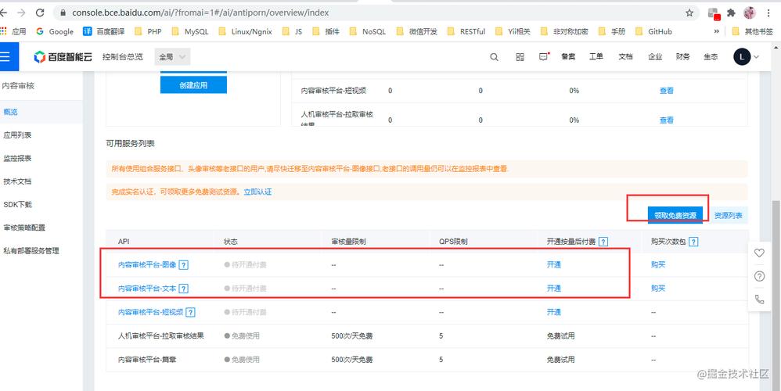The width and height of the screenshot is (781, 391).
Task: Open the NoSQL bookmark folder
Action: [368, 31]
